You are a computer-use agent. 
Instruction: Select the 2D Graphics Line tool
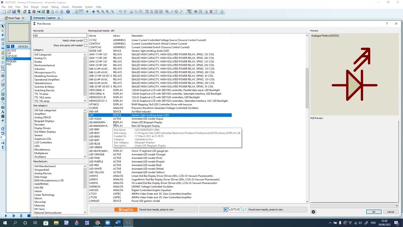[x=3, y=90]
